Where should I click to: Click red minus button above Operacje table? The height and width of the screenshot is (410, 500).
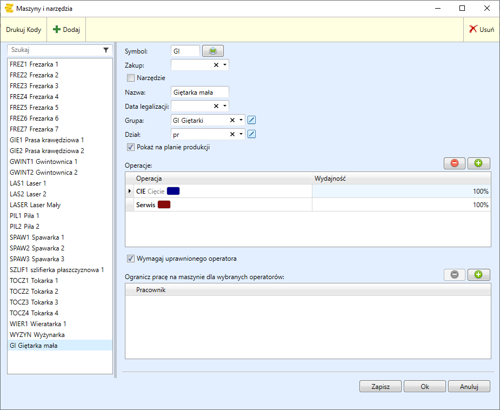tap(454, 163)
